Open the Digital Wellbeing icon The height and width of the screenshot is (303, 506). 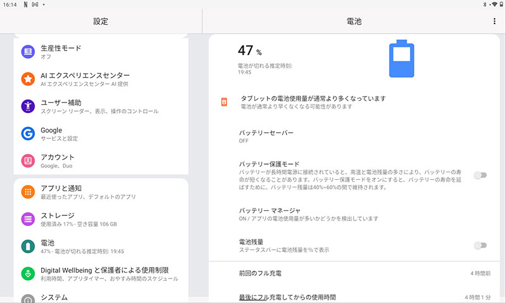tap(28, 274)
